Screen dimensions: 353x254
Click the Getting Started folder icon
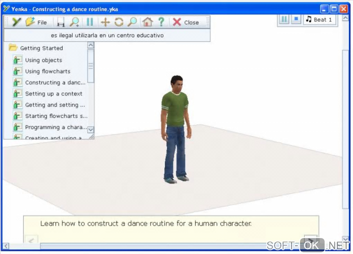(x=13, y=48)
